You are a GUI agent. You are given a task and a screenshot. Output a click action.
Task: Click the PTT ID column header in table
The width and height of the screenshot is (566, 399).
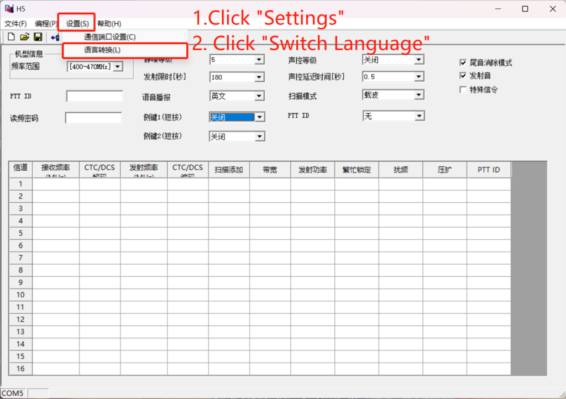tap(489, 170)
